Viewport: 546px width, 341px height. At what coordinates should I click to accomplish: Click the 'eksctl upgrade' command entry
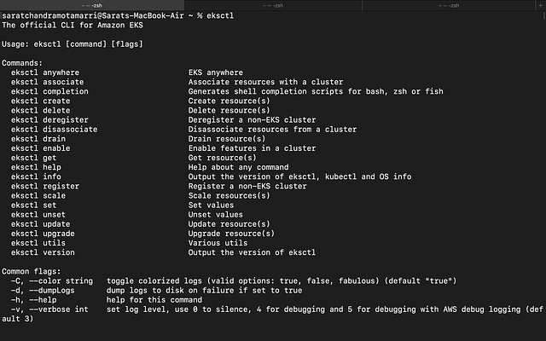point(43,234)
